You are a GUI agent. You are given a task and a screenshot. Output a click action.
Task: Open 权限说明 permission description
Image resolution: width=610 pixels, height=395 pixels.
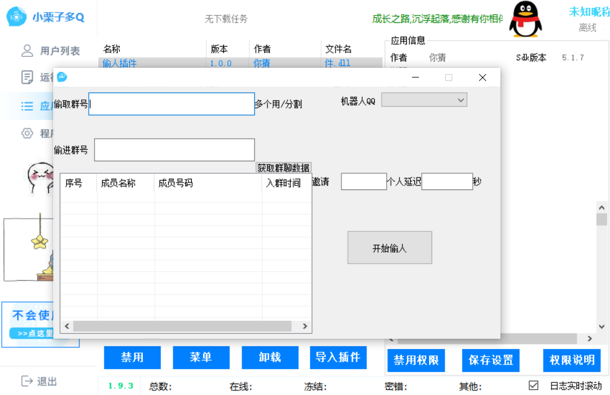point(572,361)
